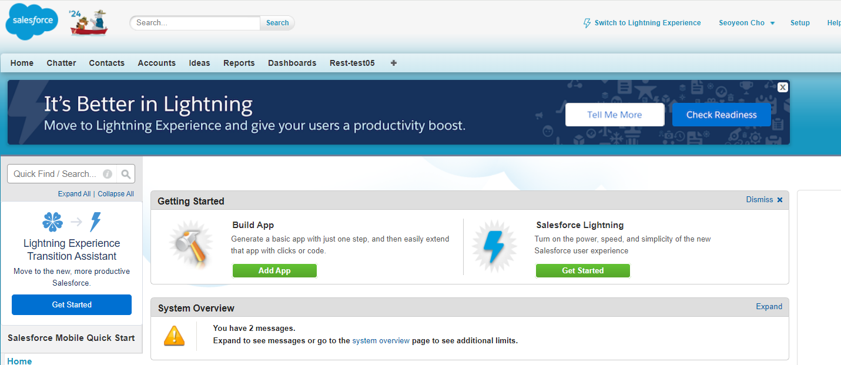Viewport: 841px width, 365px height.
Task: Click the Tell Me More button
Action: (615, 115)
